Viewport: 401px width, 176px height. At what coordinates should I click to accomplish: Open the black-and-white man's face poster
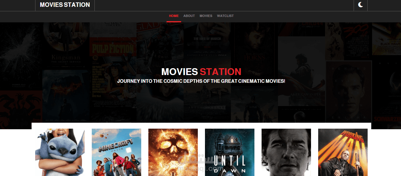(286, 152)
